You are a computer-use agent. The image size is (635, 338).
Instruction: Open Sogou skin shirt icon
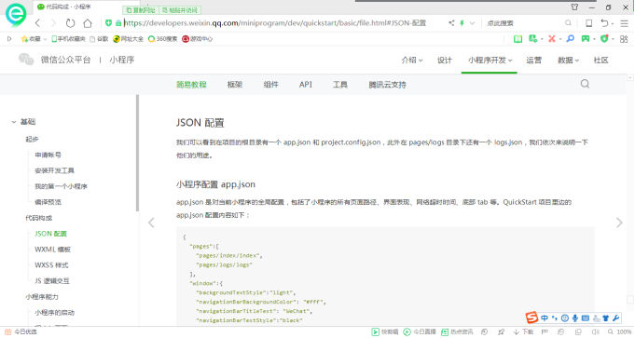[x=606, y=318]
